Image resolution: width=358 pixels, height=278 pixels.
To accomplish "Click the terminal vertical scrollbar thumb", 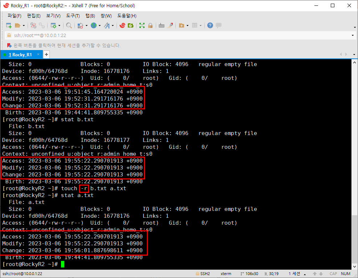I will pos(354,239).
